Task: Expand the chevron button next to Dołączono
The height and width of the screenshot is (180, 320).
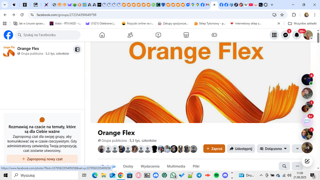Action: click(297, 149)
